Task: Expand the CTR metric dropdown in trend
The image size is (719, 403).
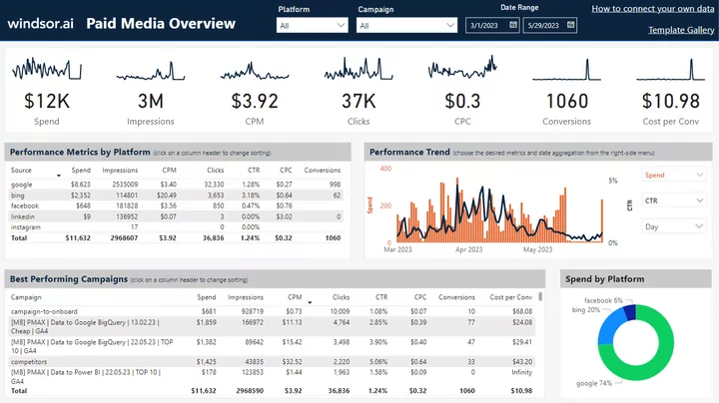Action: pyautogui.click(x=673, y=201)
